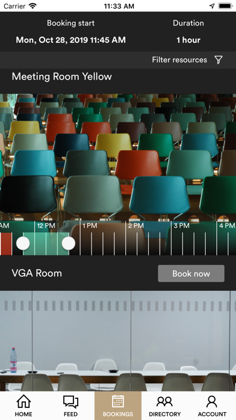Image resolution: width=236 pixels, height=420 pixels.
Task: Click the 1 PM timeline marker
Action: pyautogui.click(x=90, y=226)
